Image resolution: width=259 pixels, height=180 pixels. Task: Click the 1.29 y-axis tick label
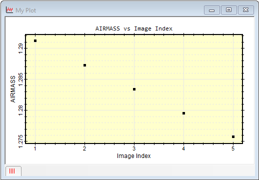(20, 48)
